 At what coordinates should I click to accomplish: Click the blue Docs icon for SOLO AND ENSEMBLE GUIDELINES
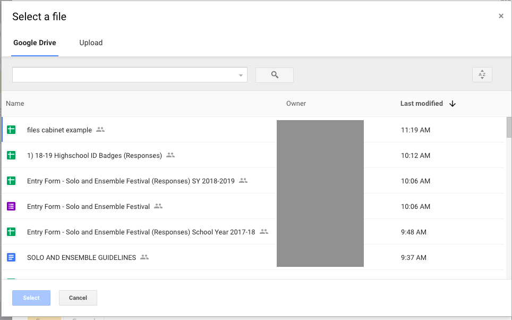point(11,257)
